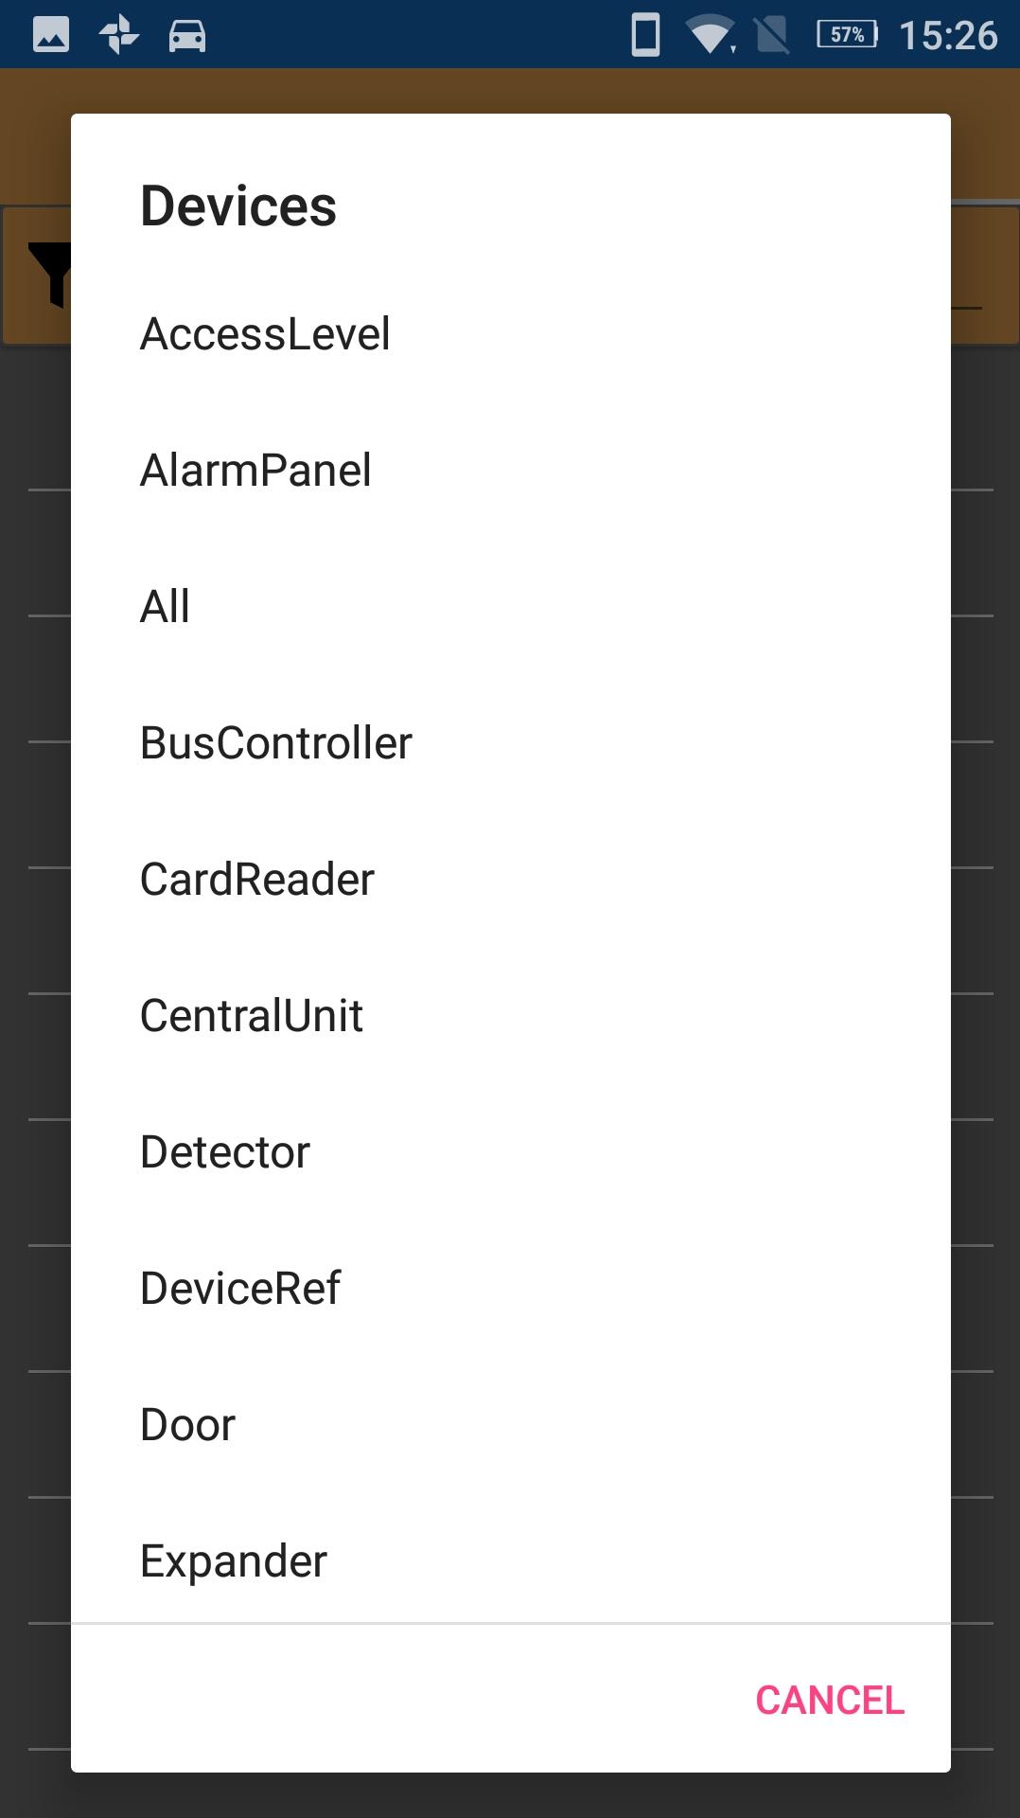Choose Expander in Devices list
1020x1818 pixels.
[234, 1561]
